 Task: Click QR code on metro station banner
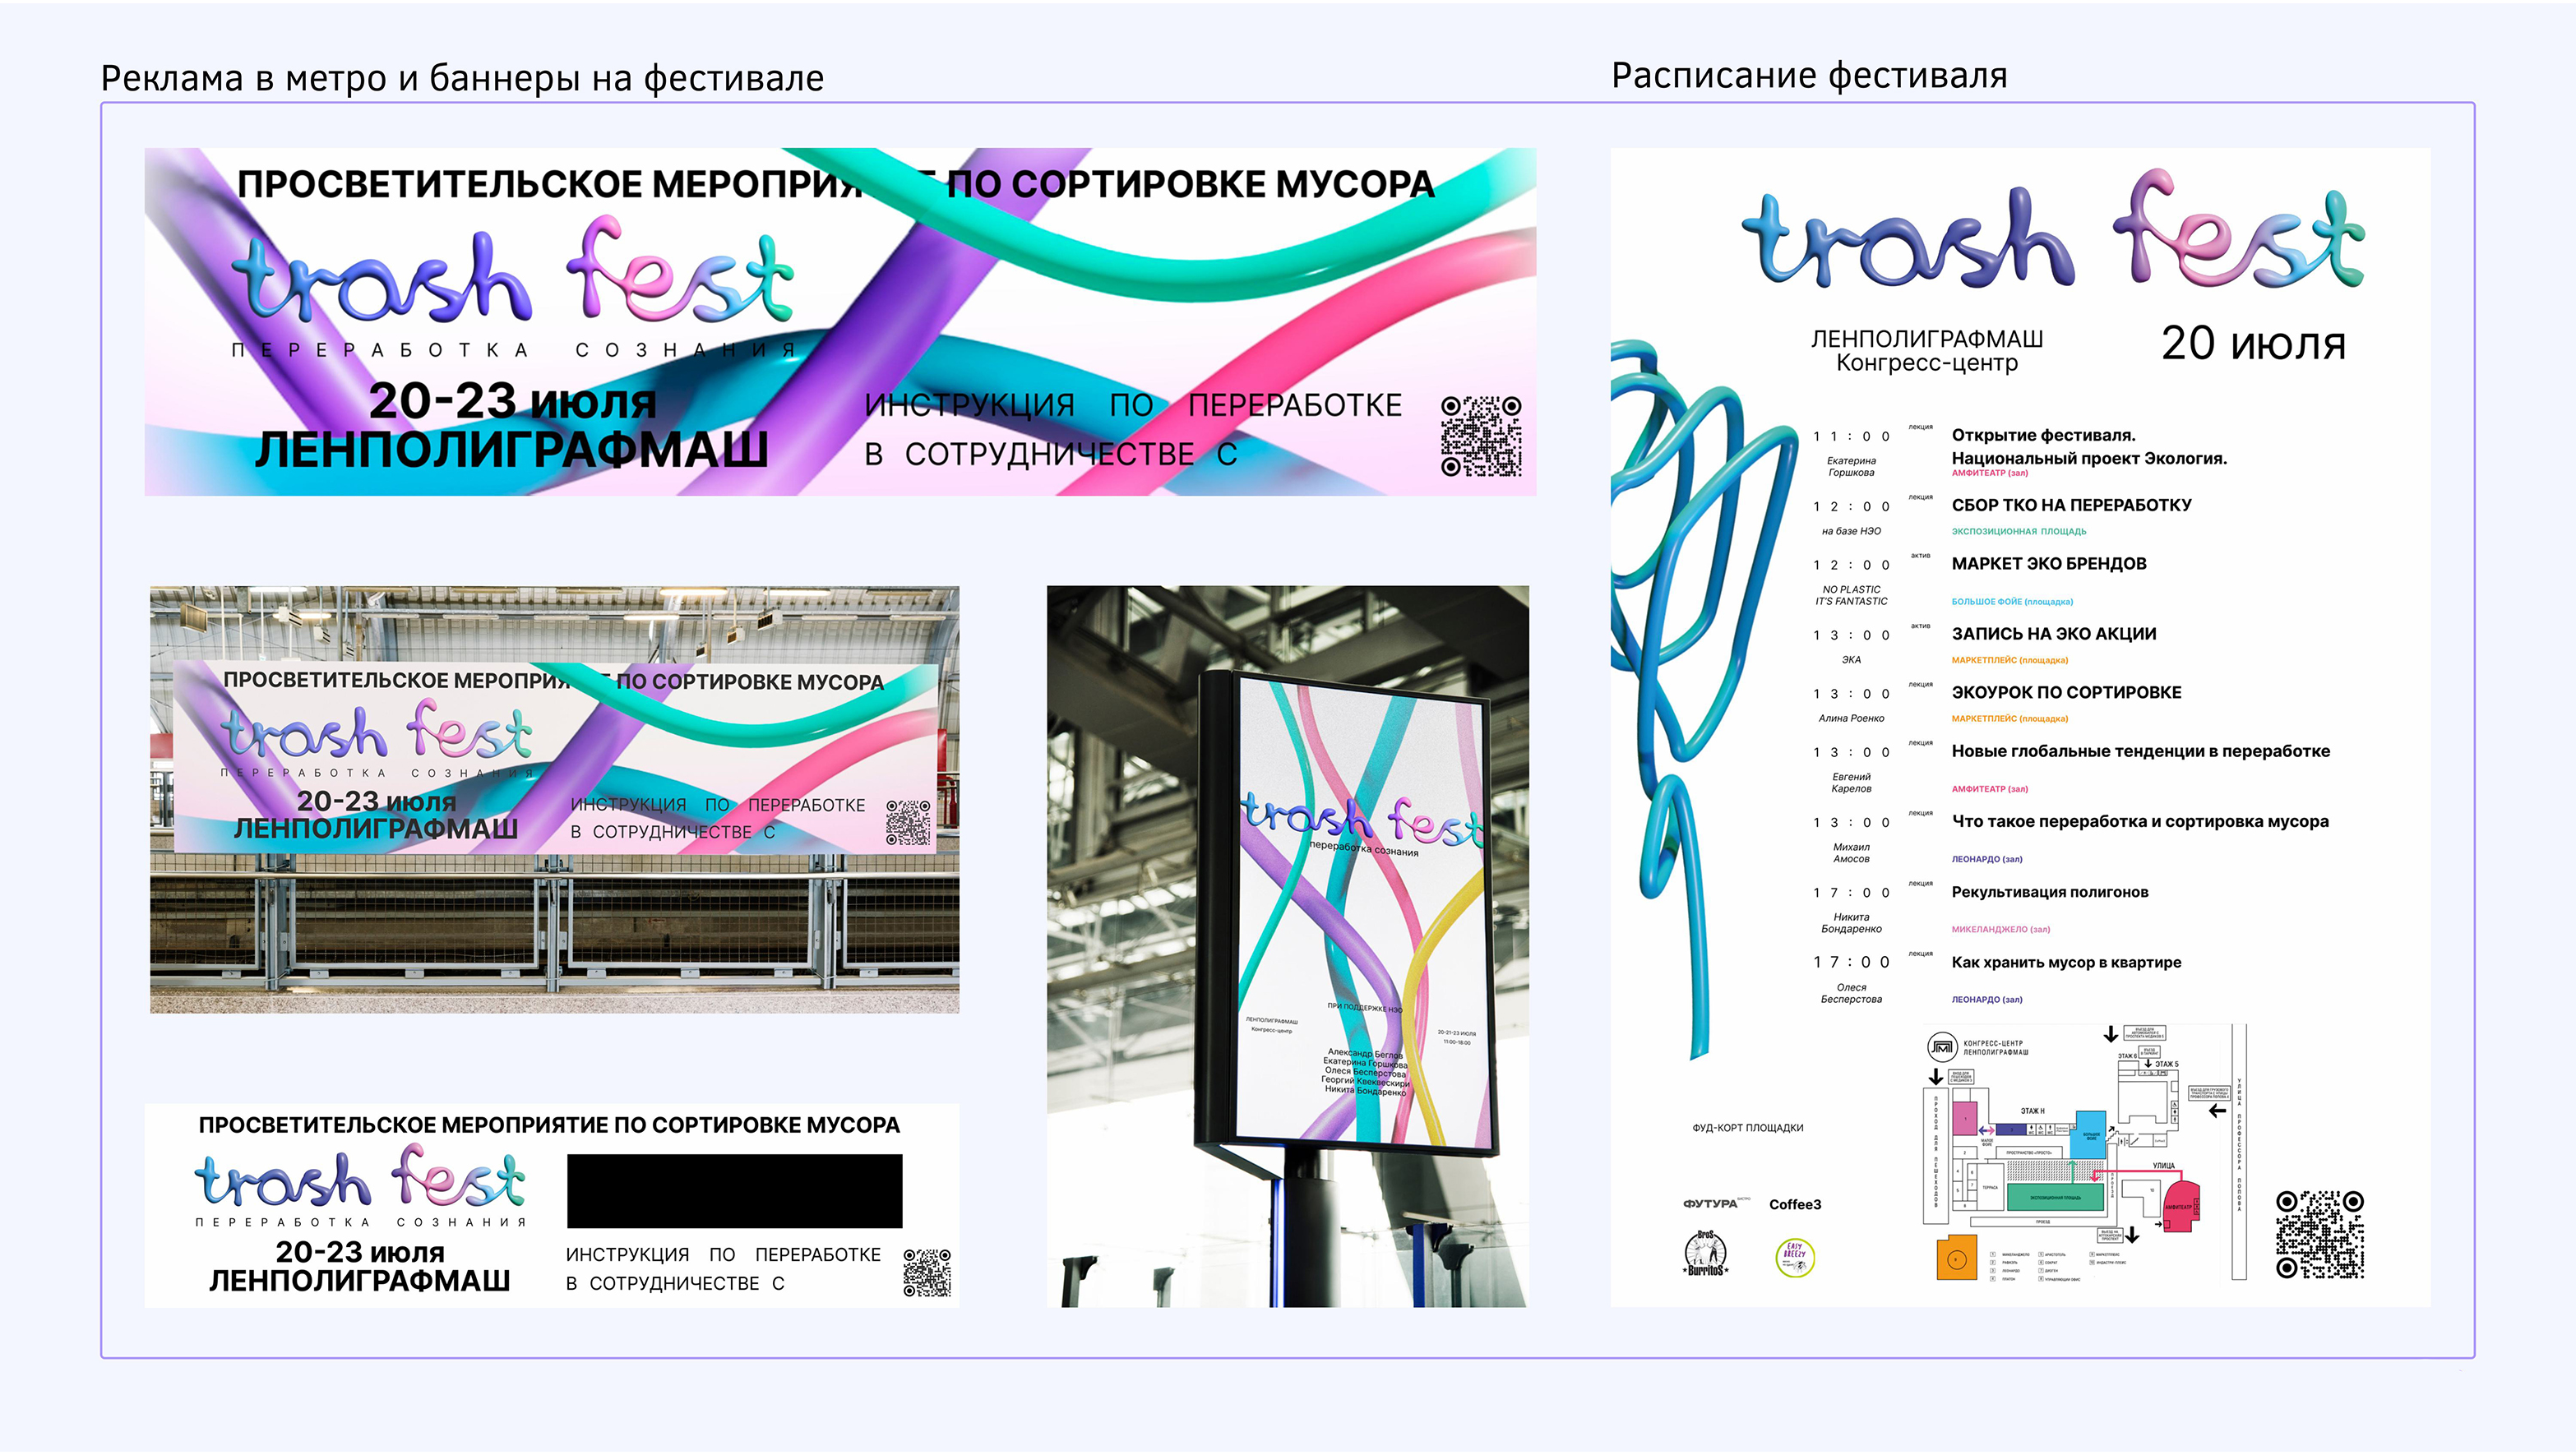pos(908,822)
